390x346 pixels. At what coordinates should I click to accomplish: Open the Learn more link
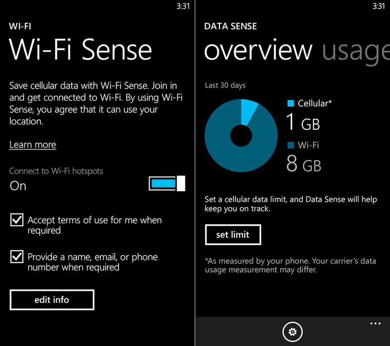click(x=32, y=145)
